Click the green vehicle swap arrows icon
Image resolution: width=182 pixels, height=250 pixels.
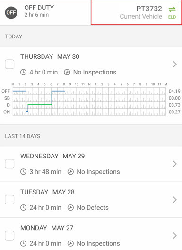click(172, 9)
